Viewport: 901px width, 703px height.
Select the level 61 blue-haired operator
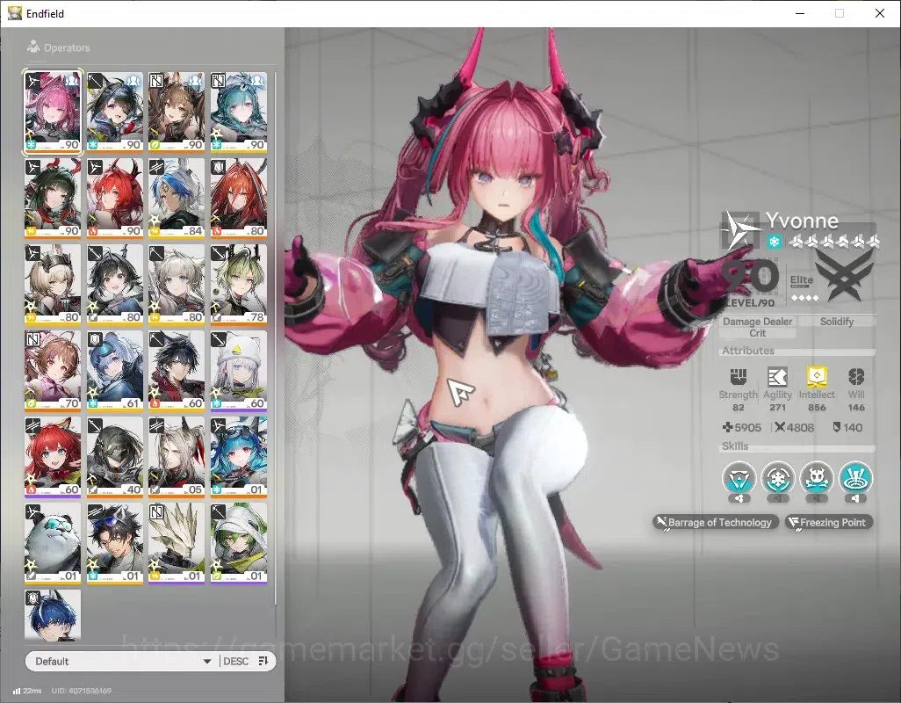pos(114,371)
